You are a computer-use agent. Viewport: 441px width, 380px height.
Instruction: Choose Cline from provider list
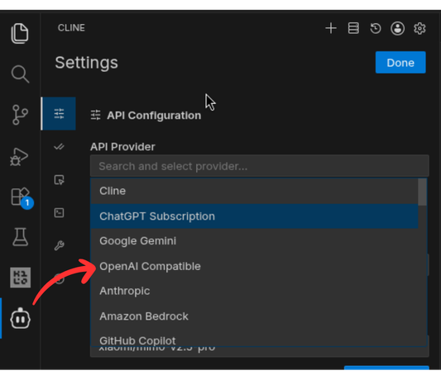point(254,191)
